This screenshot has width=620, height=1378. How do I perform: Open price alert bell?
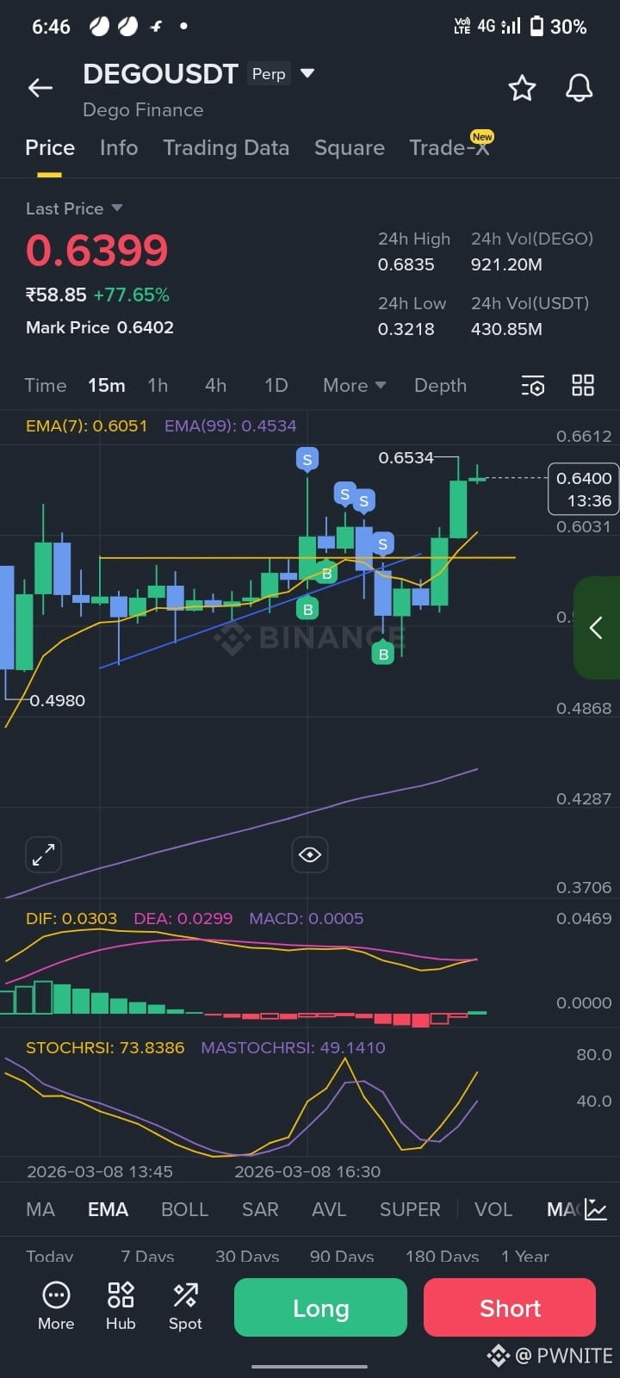579,88
